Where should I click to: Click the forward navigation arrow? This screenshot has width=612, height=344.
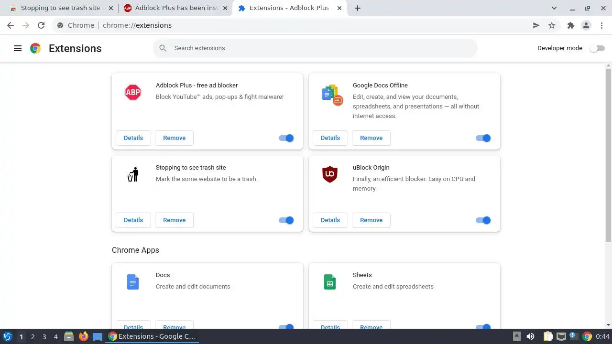click(x=26, y=25)
